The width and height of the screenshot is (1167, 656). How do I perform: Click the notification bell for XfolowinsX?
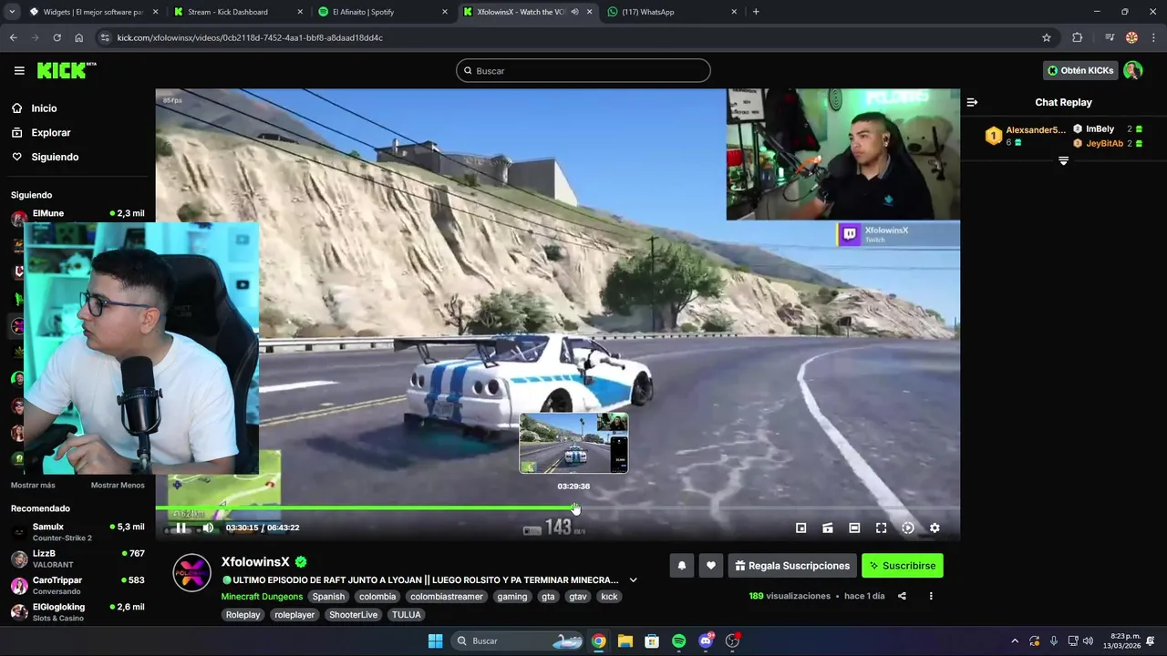[x=681, y=566]
